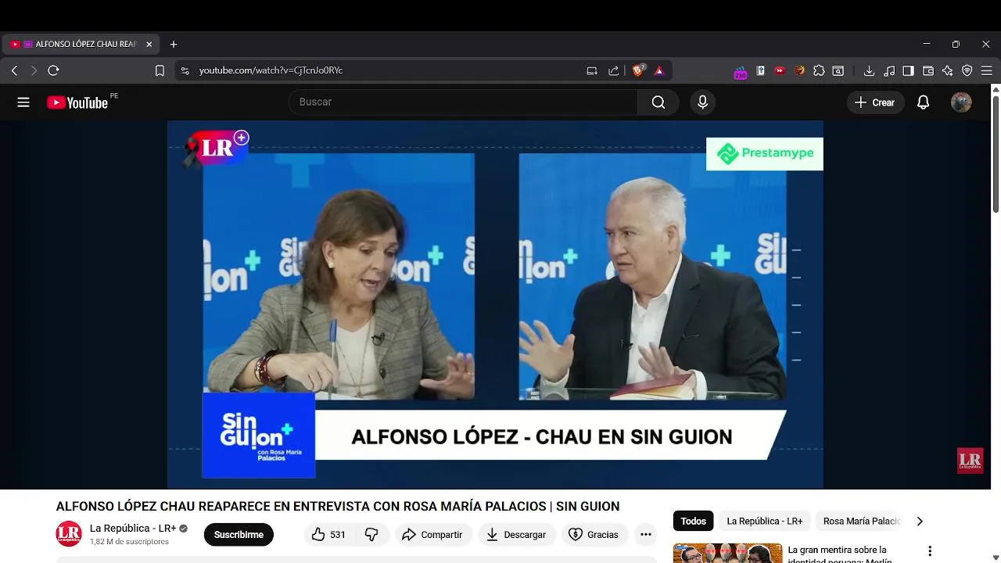The width and height of the screenshot is (1001, 563).
Task: Open the YouTube hamburger guide menu
Action: click(x=23, y=102)
